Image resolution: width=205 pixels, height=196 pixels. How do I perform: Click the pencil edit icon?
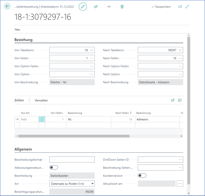click(x=83, y=6)
